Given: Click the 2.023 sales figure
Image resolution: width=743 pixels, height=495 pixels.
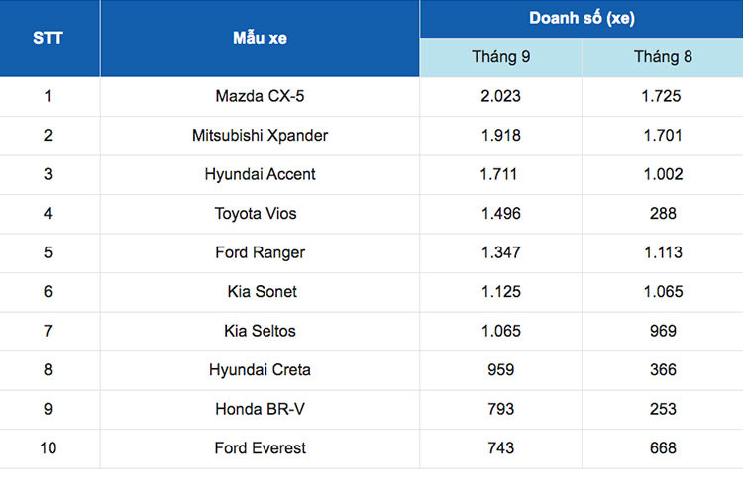Looking at the screenshot, I should pos(500,96).
